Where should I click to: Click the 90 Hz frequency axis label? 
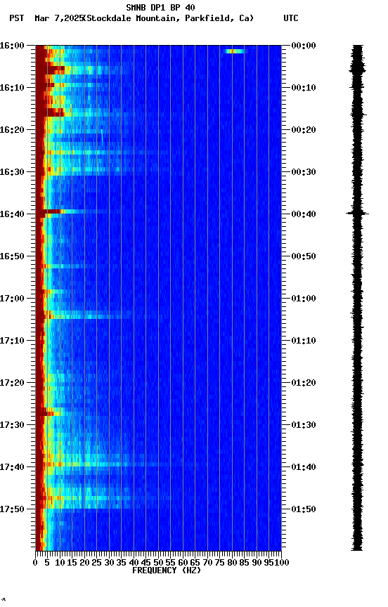(x=257, y=563)
